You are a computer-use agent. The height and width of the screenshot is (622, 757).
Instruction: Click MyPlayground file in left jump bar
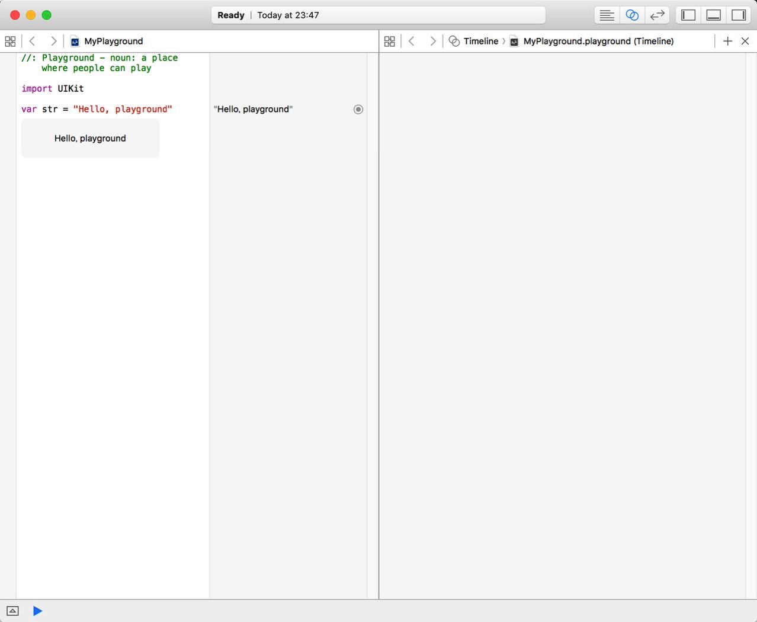[x=113, y=41]
